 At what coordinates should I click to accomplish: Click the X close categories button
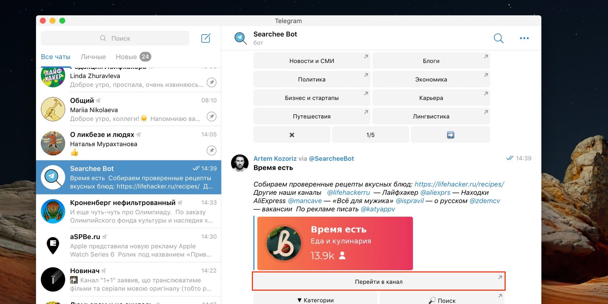click(292, 135)
